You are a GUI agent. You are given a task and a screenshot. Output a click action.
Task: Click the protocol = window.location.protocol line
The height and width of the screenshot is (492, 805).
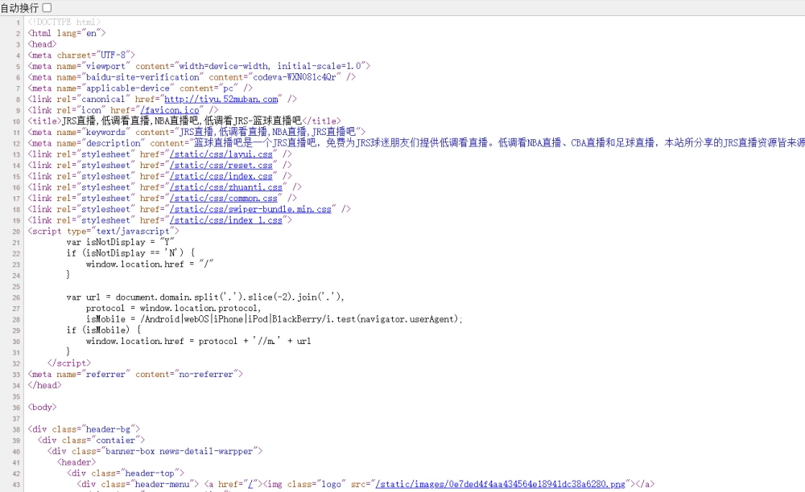point(174,309)
